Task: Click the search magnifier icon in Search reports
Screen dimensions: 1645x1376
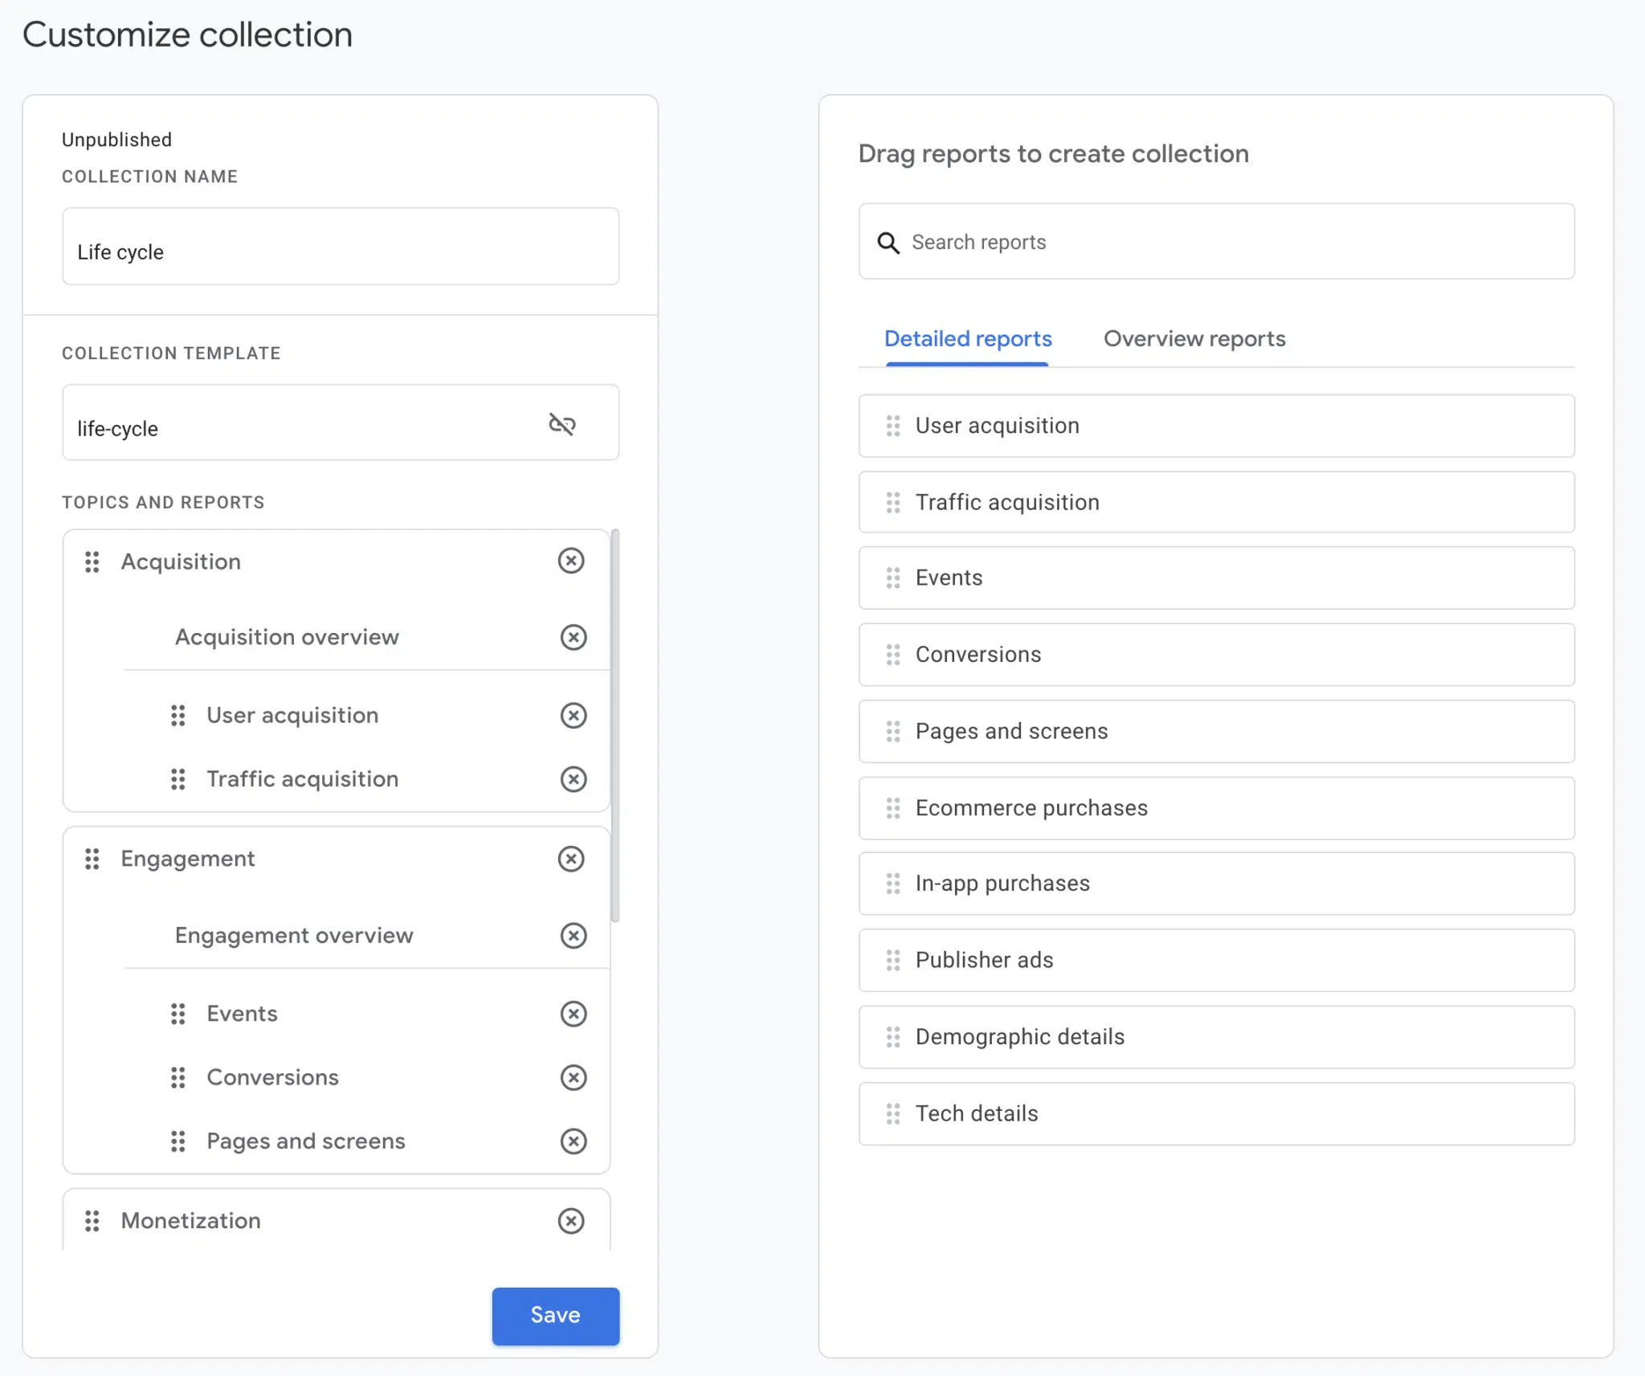Action: 888,243
